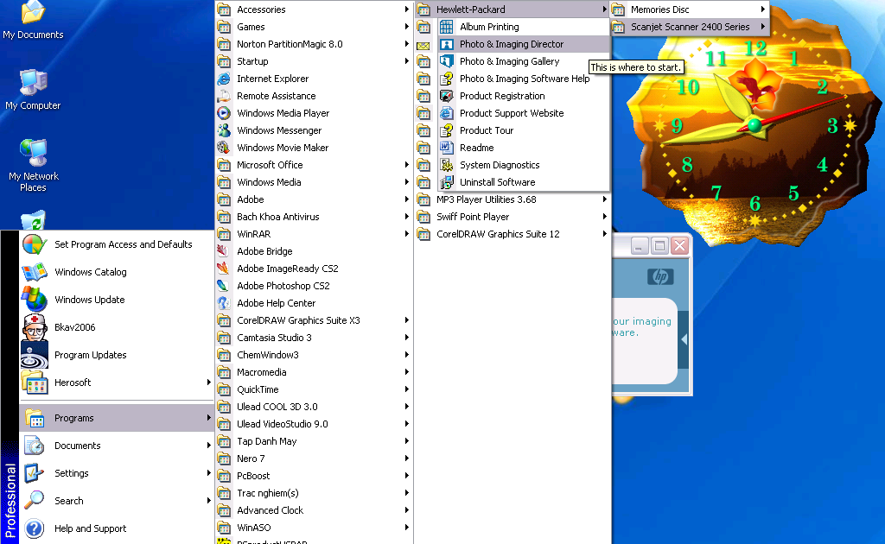Click the Program Updates icon

[x=35, y=355]
